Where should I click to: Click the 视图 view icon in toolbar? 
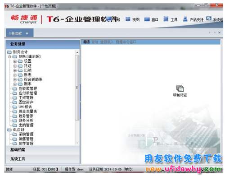coord(128,19)
